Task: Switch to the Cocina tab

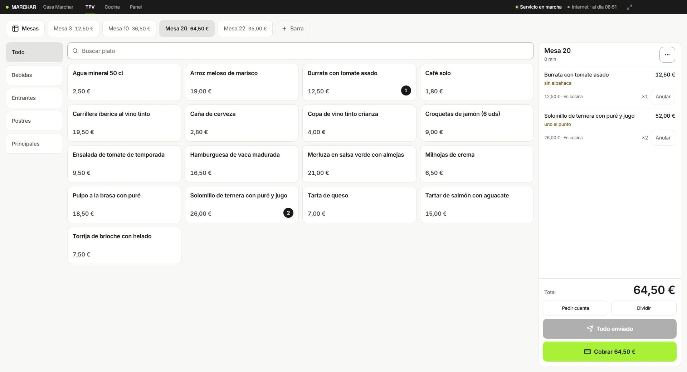Action: (112, 7)
